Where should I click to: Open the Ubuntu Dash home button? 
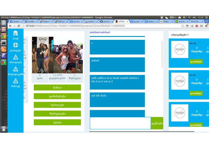coord(4,23)
